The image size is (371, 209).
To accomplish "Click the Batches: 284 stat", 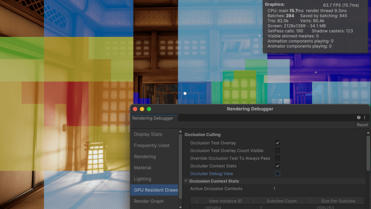I will point(281,16).
